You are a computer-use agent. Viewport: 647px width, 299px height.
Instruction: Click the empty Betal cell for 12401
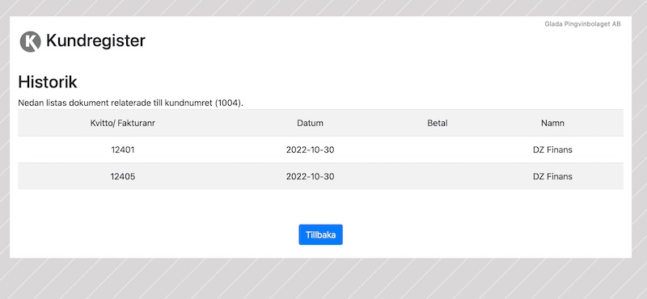[438, 149]
